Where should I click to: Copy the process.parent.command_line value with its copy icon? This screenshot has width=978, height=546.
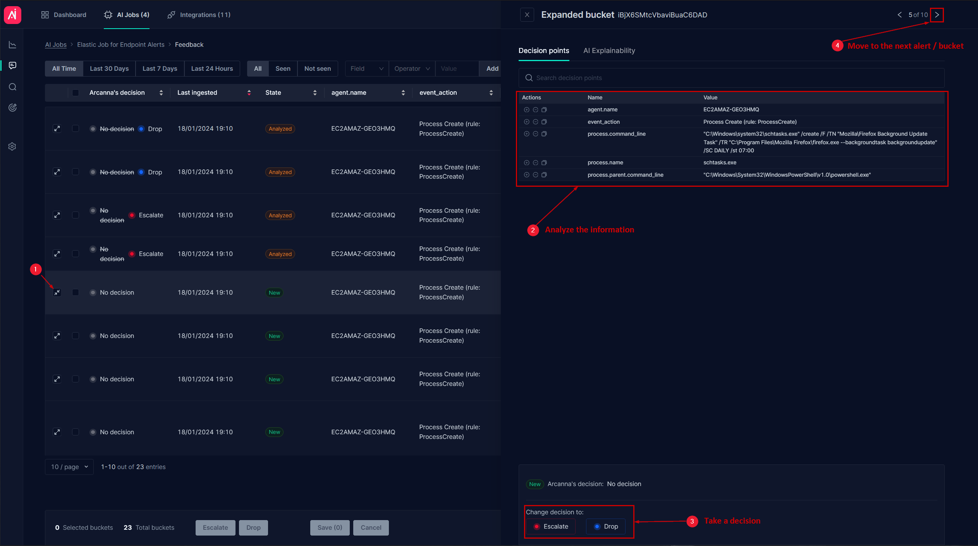click(544, 175)
